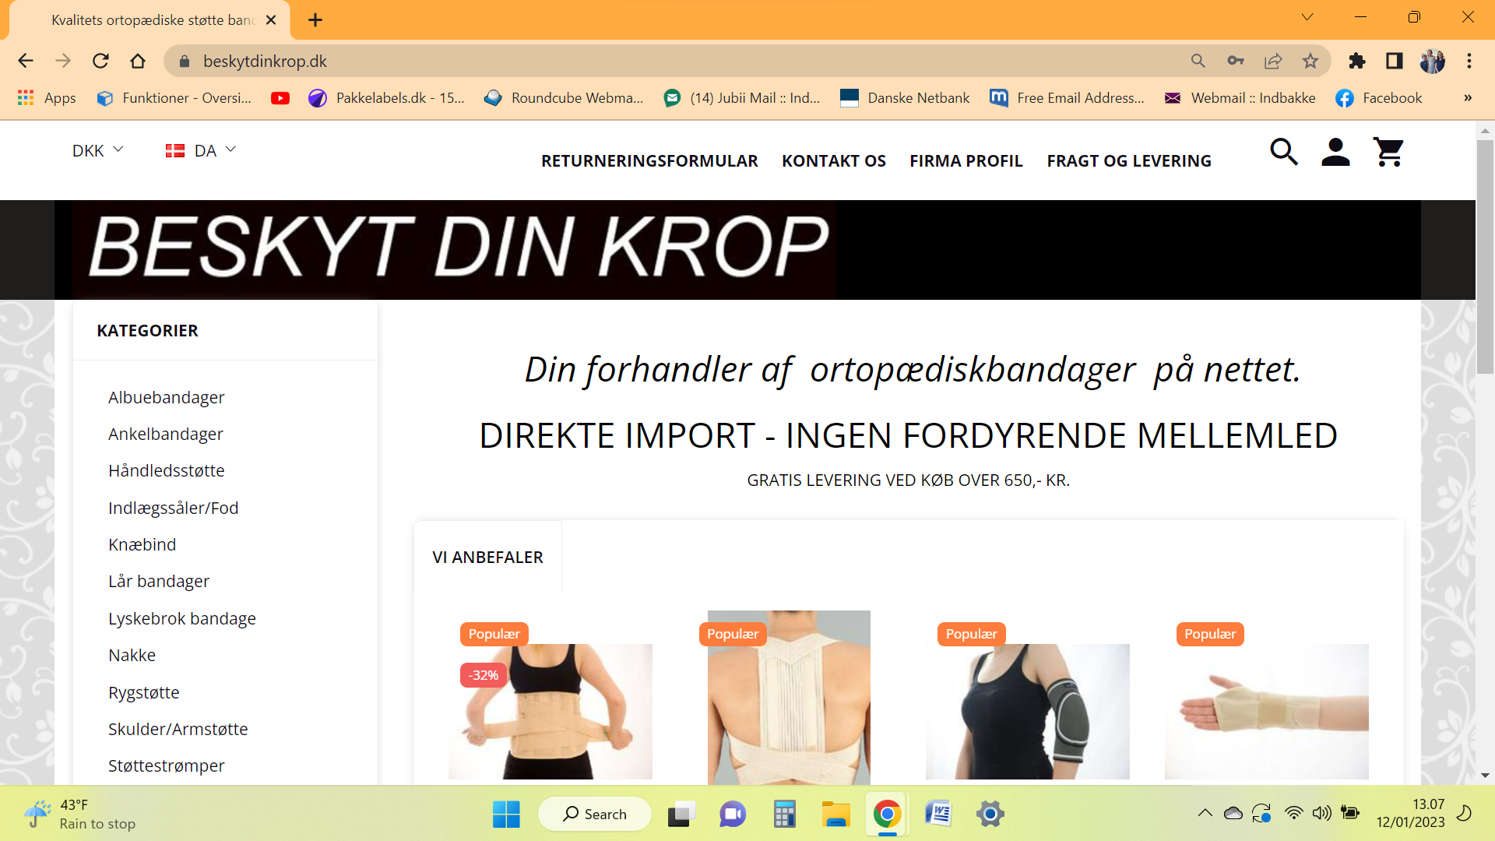1495x841 pixels.
Task: Open the Rygstøtte category link
Action: coord(143,692)
